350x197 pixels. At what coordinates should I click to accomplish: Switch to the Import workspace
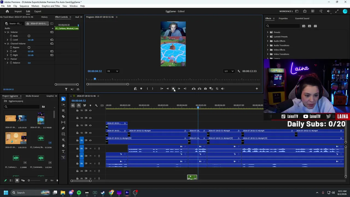tap(18, 11)
